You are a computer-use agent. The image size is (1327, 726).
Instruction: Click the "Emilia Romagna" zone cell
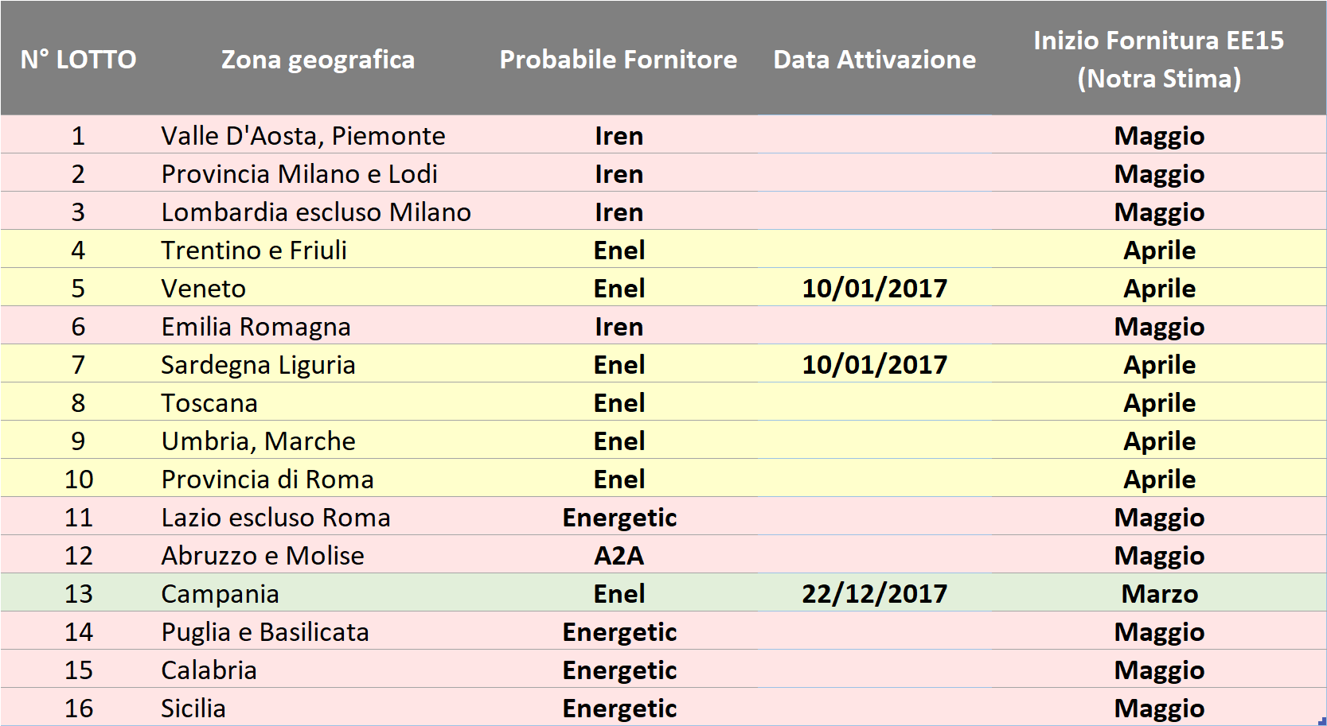pyautogui.click(x=256, y=327)
